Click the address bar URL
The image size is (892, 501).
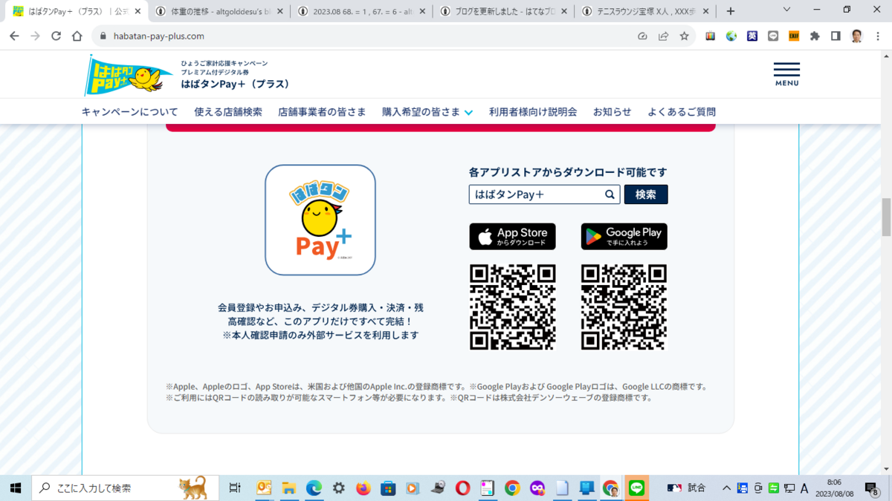[159, 36]
